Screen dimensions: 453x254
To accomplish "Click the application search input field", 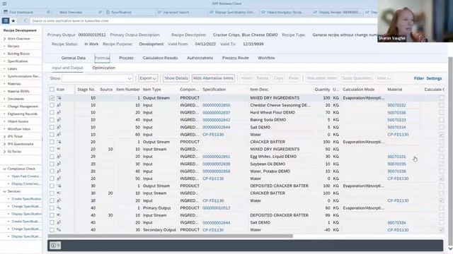I will pyautogui.click(x=202, y=20).
